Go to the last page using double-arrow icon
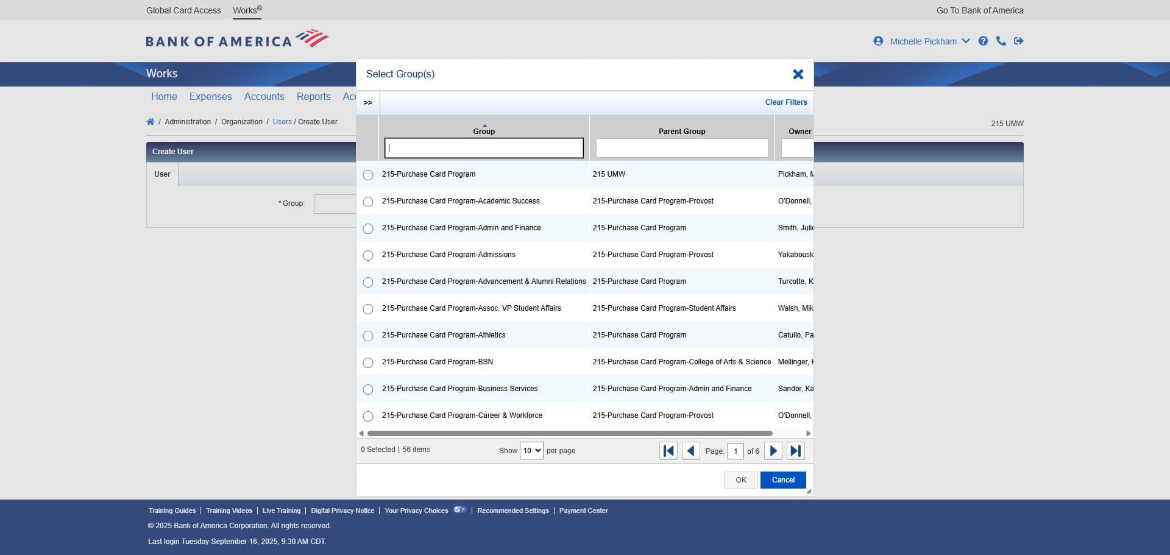1170x555 pixels. (x=795, y=451)
